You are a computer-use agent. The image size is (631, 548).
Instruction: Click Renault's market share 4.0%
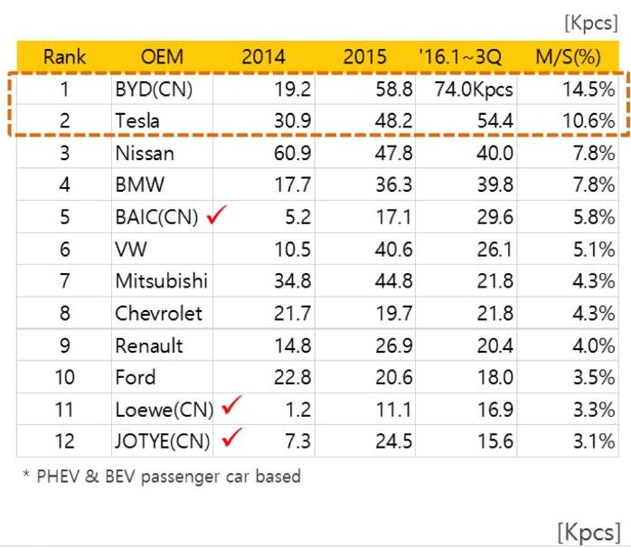coord(593,346)
